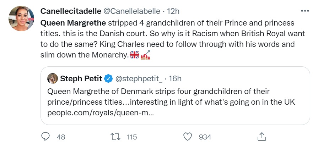Click the 934 likes count

(x=205, y=137)
